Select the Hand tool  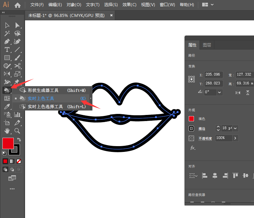tap(7, 131)
